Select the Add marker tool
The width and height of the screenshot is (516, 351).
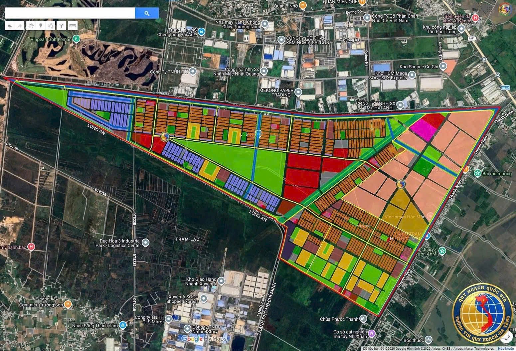(x=41, y=26)
